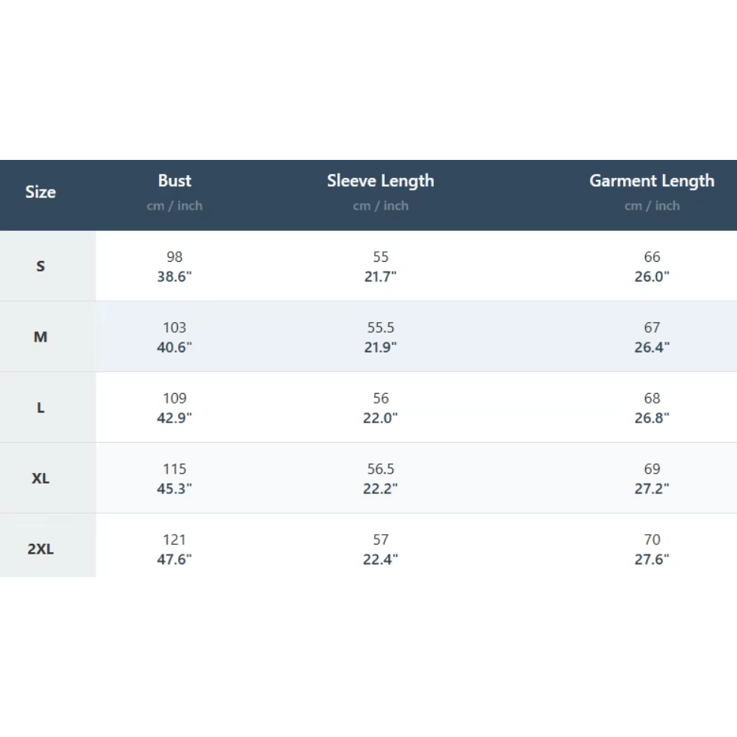Select the S size row label
The width and height of the screenshot is (737, 737).
[x=41, y=266]
